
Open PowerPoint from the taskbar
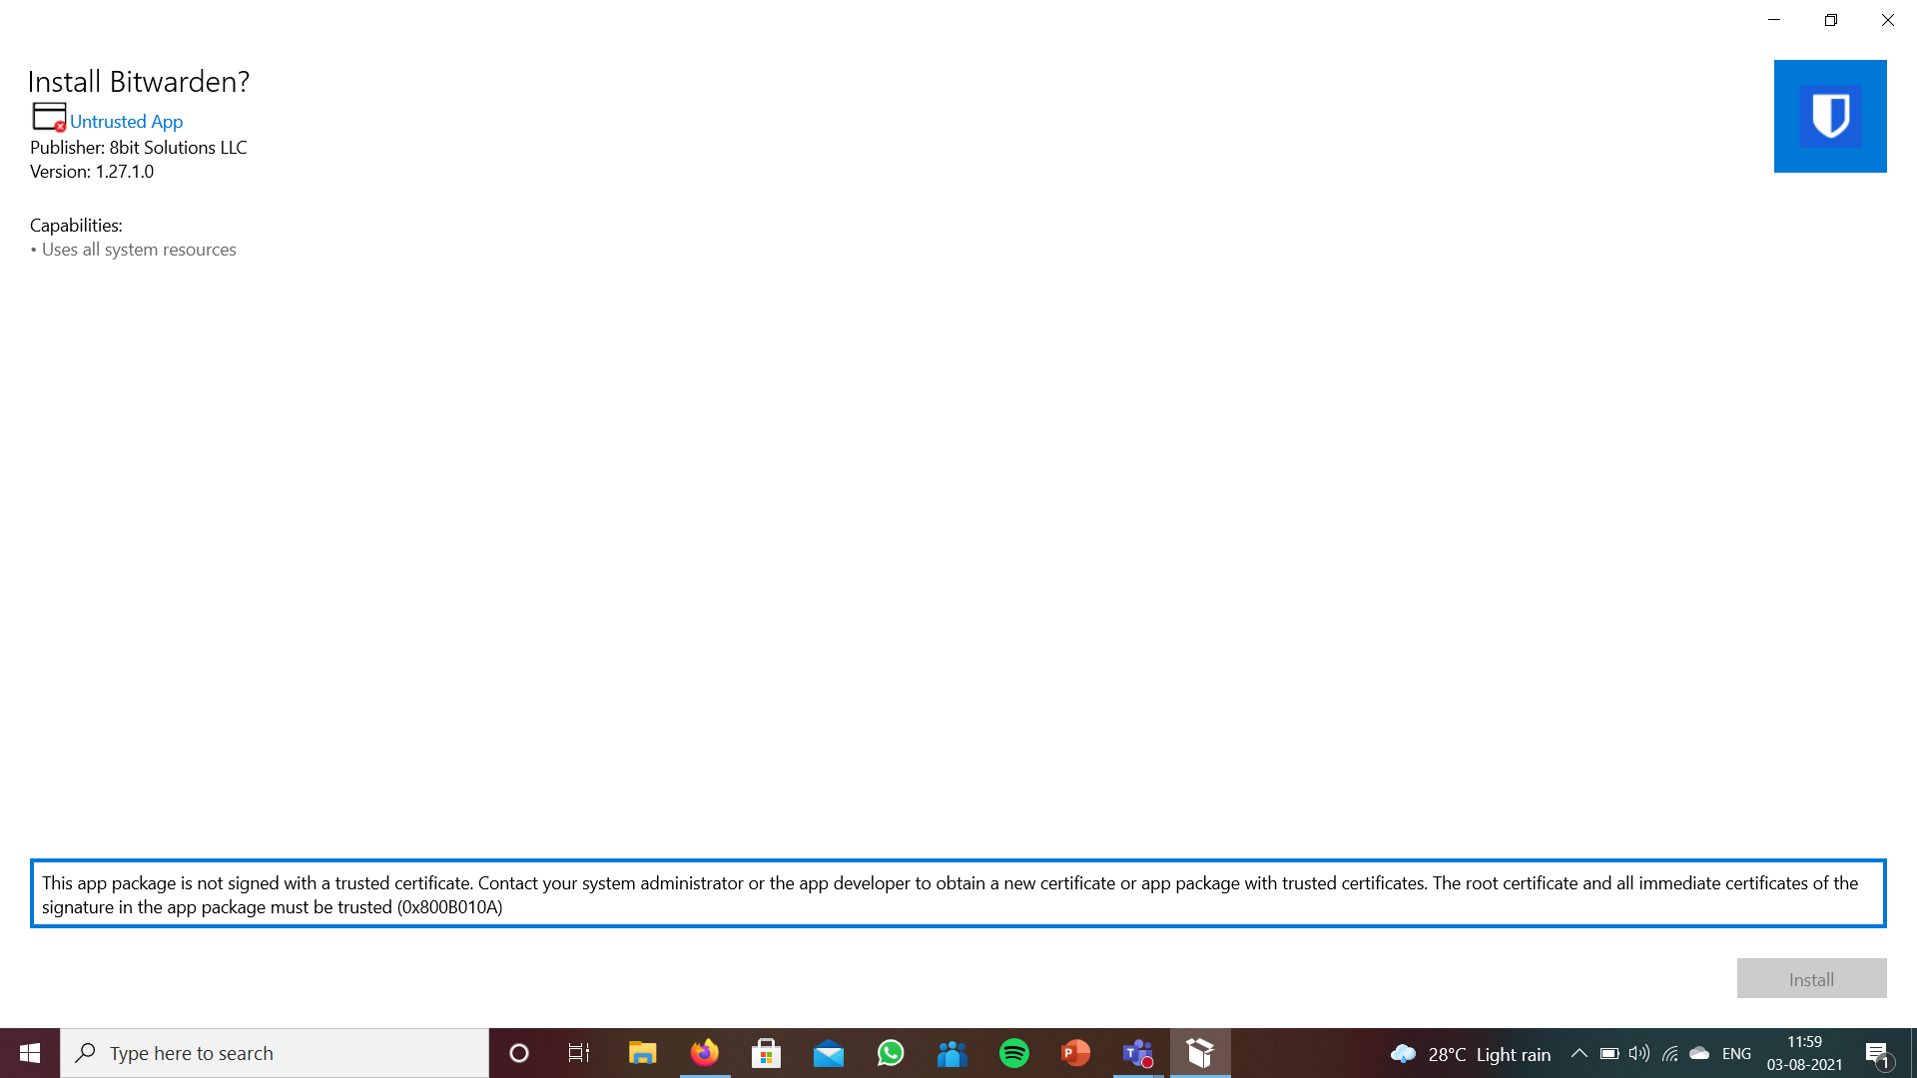click(x=1075, y=1053)
